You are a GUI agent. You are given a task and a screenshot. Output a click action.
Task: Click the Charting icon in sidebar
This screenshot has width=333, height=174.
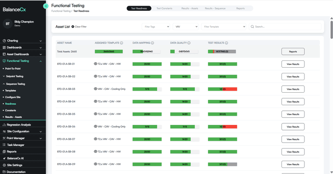click(4, 41)
